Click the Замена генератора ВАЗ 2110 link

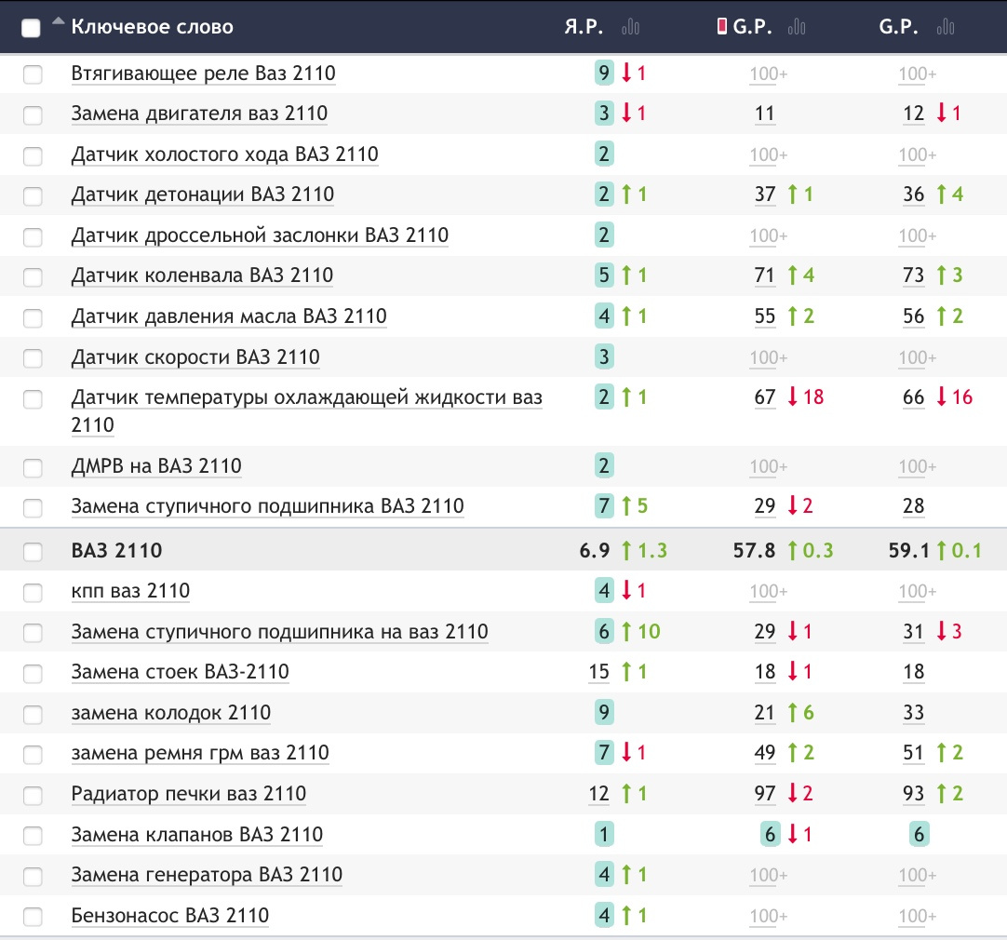point(207,875)
